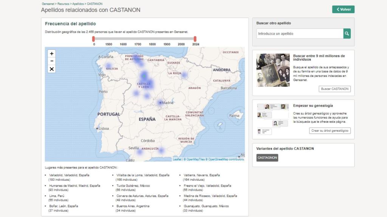The height and width of the screenshot is (217, 387).
Task: Open the Apellidos breadcrumb link
Action: pos(79,3)
